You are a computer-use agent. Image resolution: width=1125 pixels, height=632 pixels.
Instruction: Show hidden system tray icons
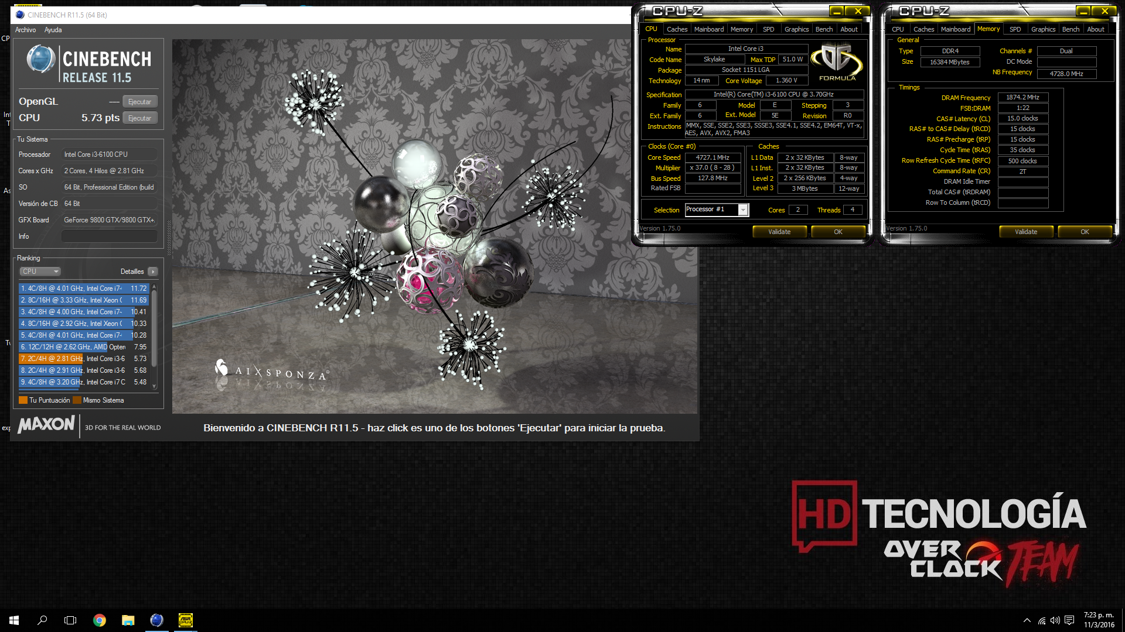pos(1027,620)
